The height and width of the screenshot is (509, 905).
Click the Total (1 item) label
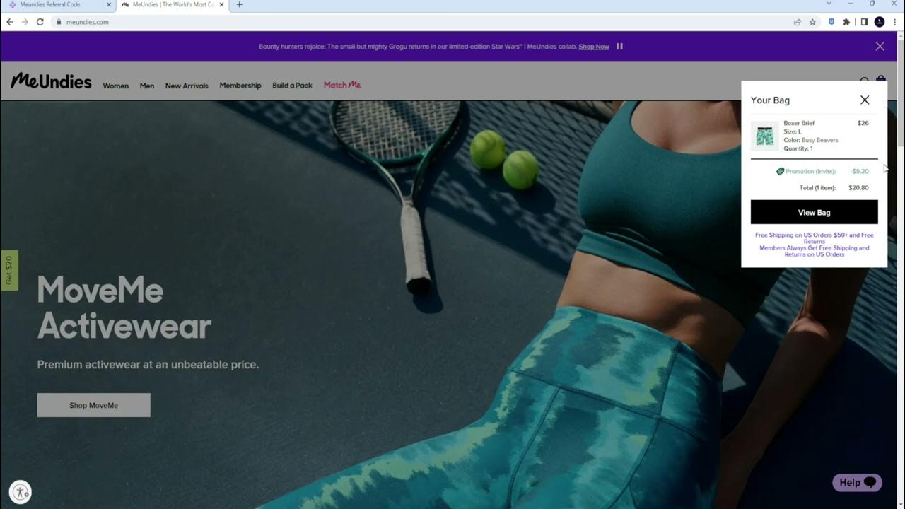[817, 188]
